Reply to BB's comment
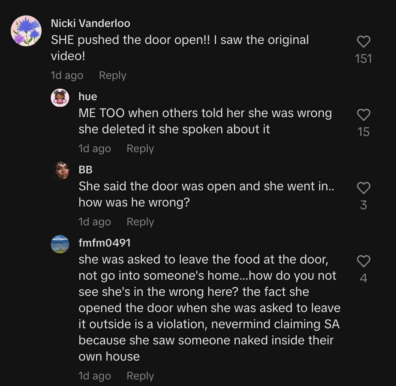This screenshot has width=396, height=386. (x=140, y=222)
